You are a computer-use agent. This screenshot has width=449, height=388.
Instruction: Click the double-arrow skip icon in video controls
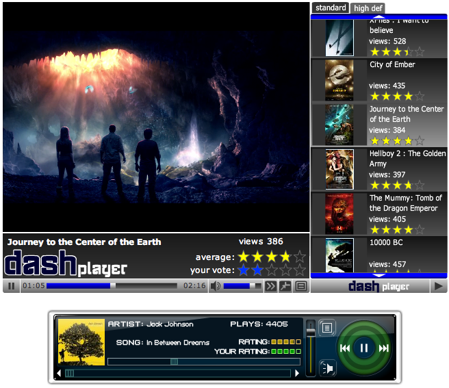point(270,286)
